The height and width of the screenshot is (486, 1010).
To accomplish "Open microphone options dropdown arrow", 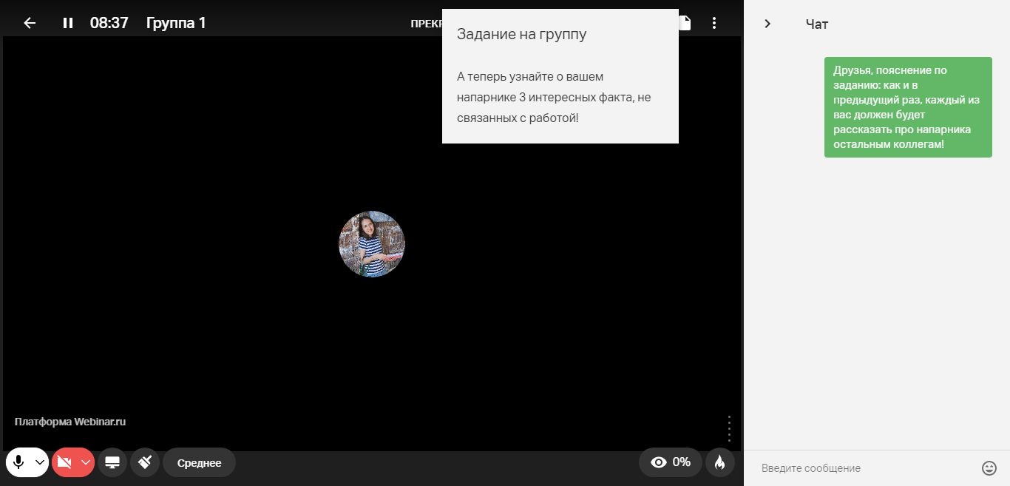I will [40, 462].
